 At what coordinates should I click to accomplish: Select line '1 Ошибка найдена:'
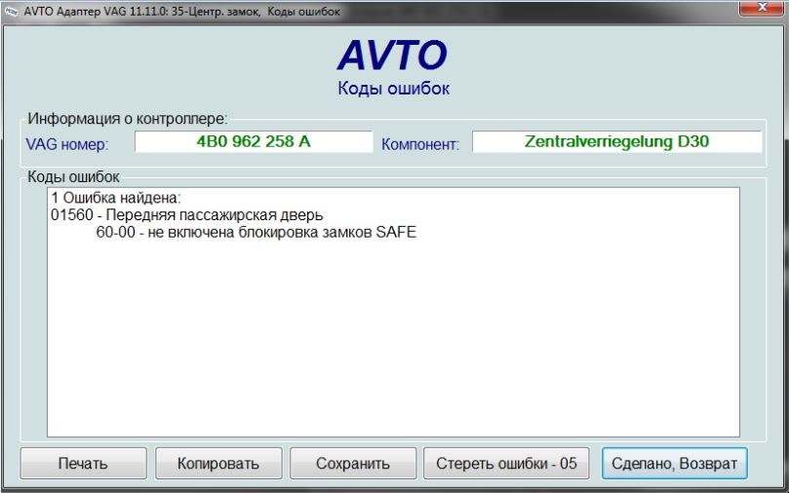pyautogui.click(x=116, y=198)
